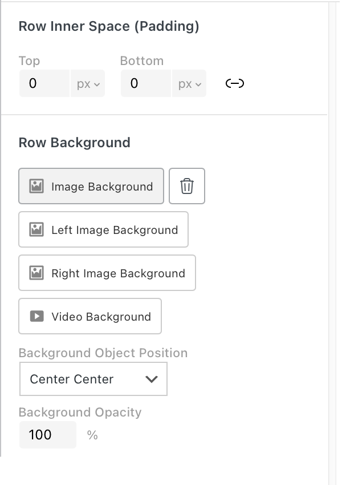Open the Top padding px unit dropdown
The height and width of the screenshot is (485, 342).
pyautogui.click(x=87, y=83)
